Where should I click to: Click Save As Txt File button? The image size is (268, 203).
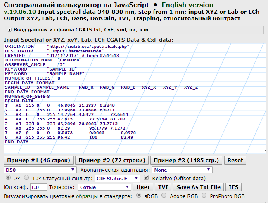click(199, 187)
